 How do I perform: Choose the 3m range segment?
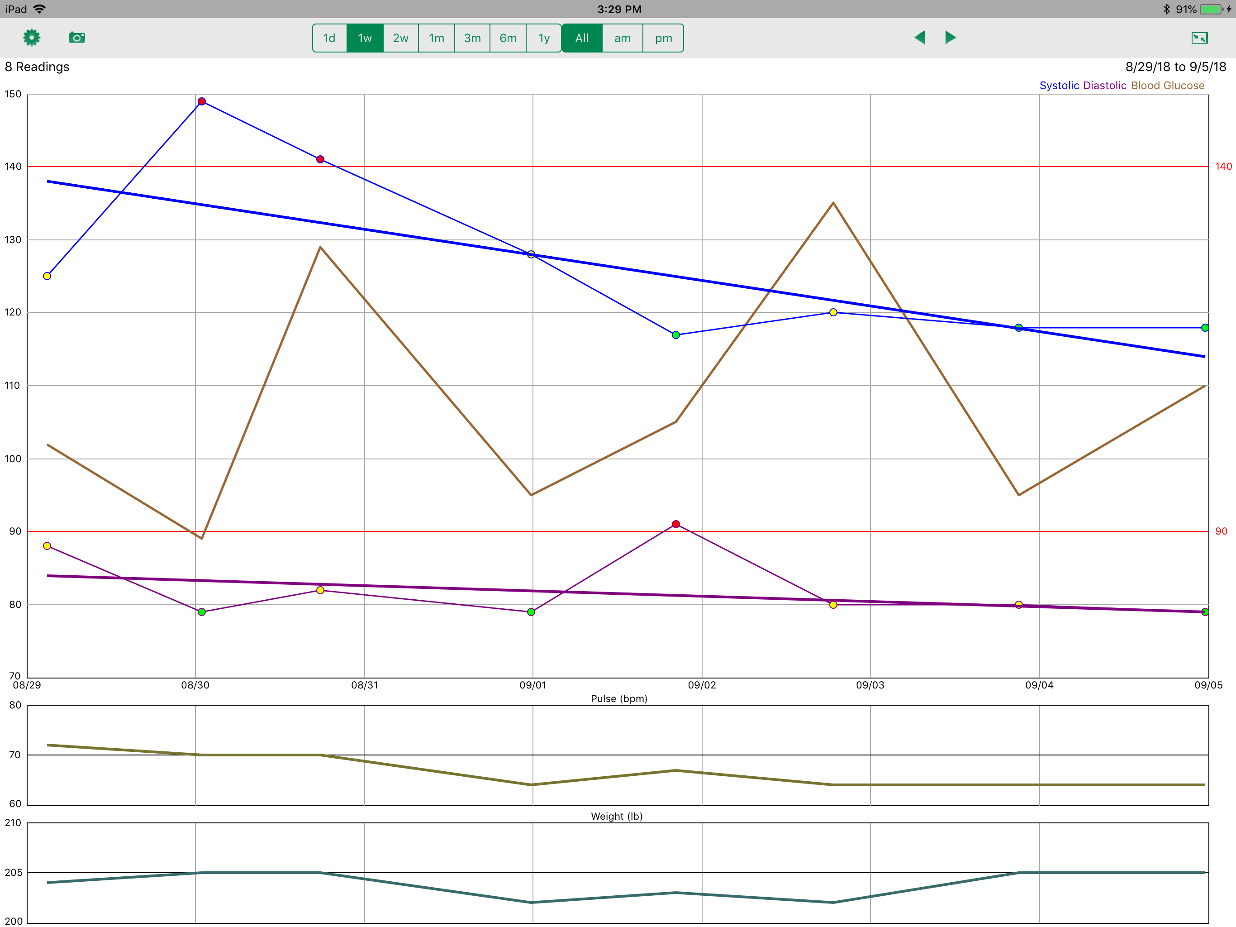472,38
